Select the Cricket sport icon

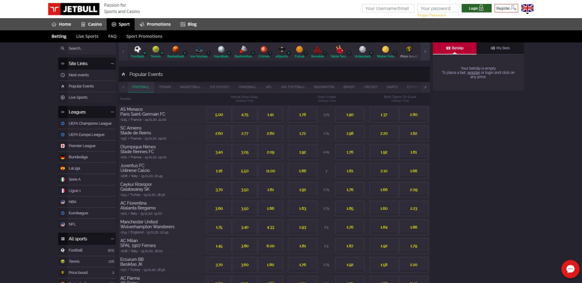(264, 52)
